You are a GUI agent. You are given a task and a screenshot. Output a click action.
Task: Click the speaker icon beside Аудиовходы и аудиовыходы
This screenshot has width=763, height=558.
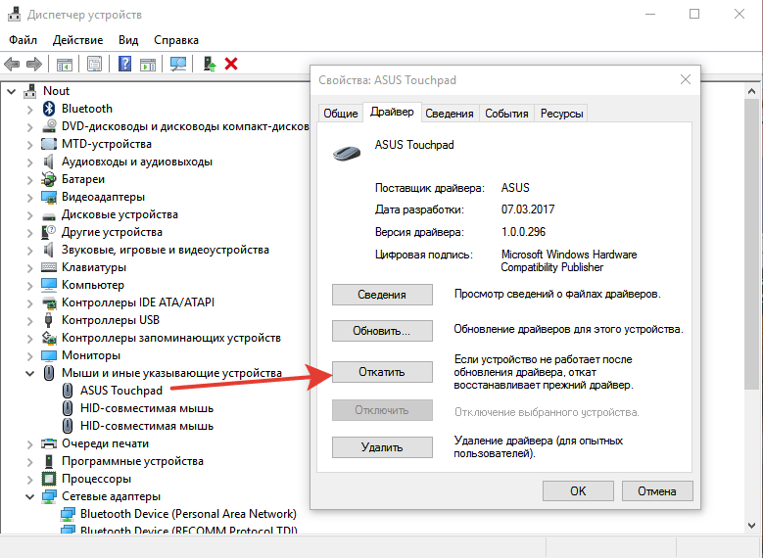49,162
